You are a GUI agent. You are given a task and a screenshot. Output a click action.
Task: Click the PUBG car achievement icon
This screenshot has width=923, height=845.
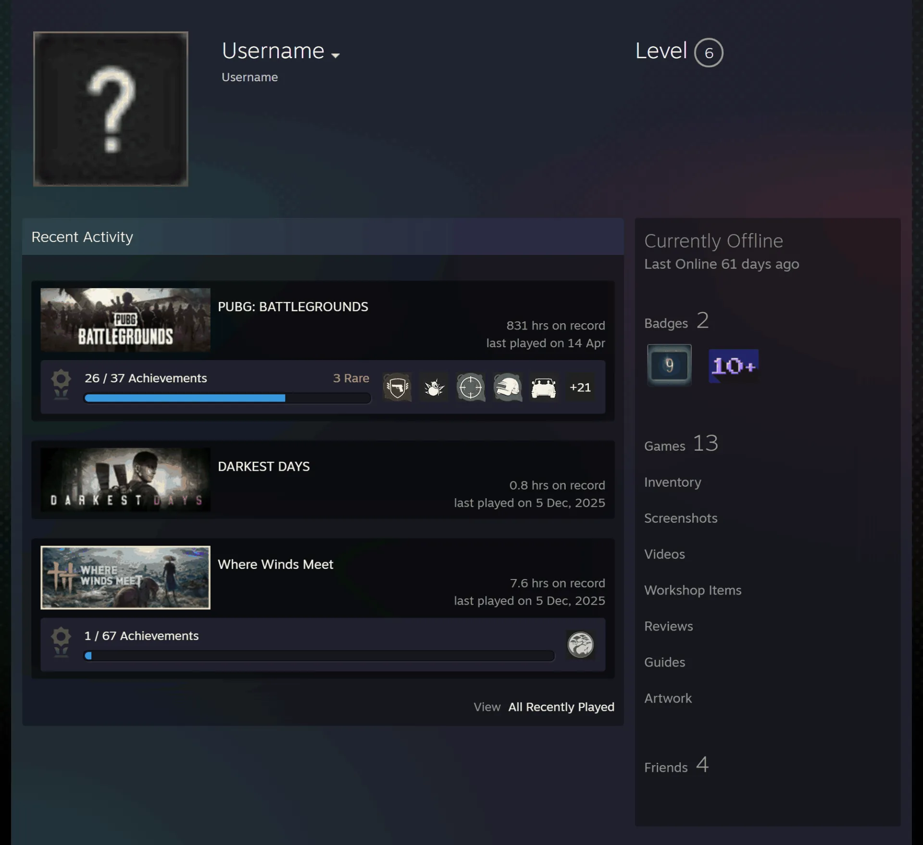point(544,387)
